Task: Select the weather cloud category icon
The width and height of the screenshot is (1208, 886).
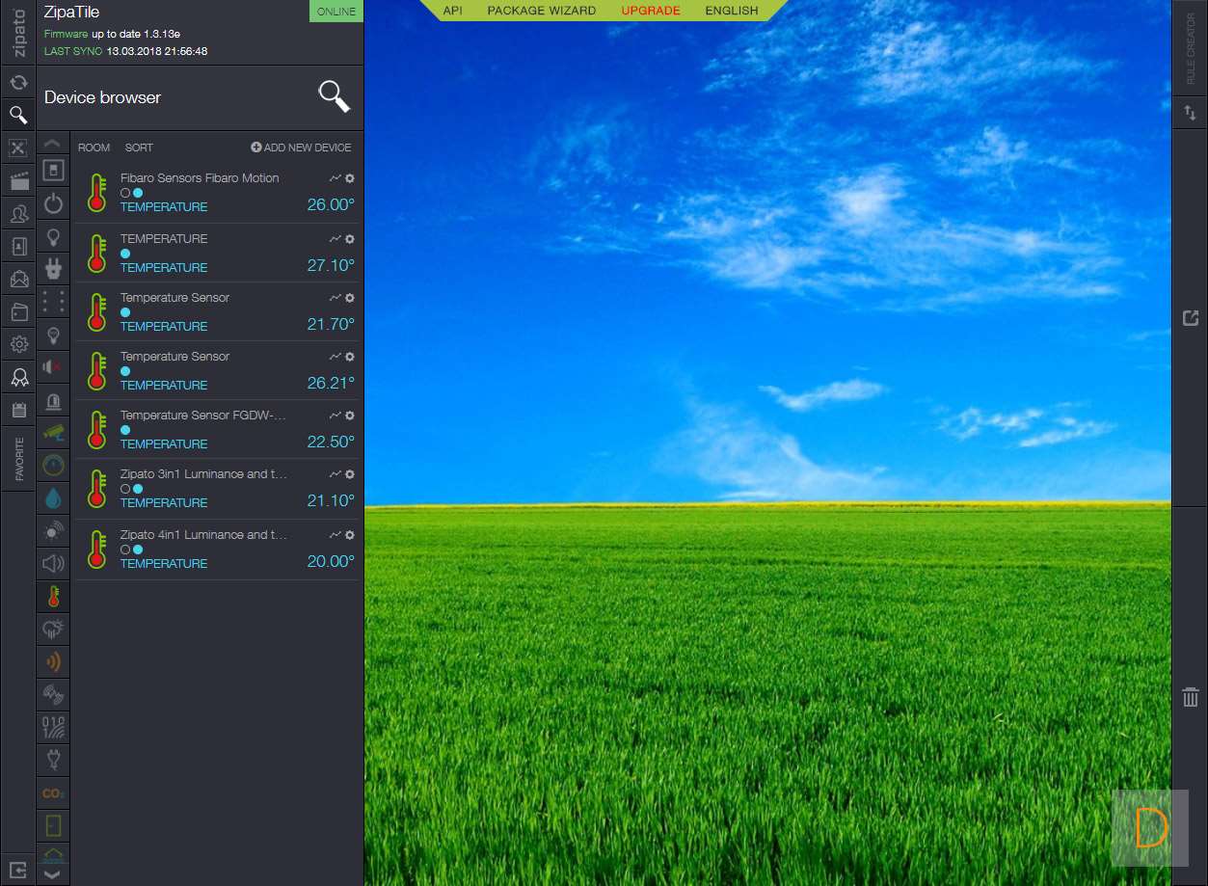Action: click(x=53, y=630)
